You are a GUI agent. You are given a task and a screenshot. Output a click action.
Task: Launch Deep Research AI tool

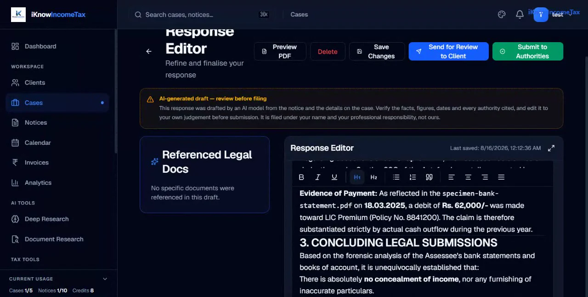(x=57, y=219)
